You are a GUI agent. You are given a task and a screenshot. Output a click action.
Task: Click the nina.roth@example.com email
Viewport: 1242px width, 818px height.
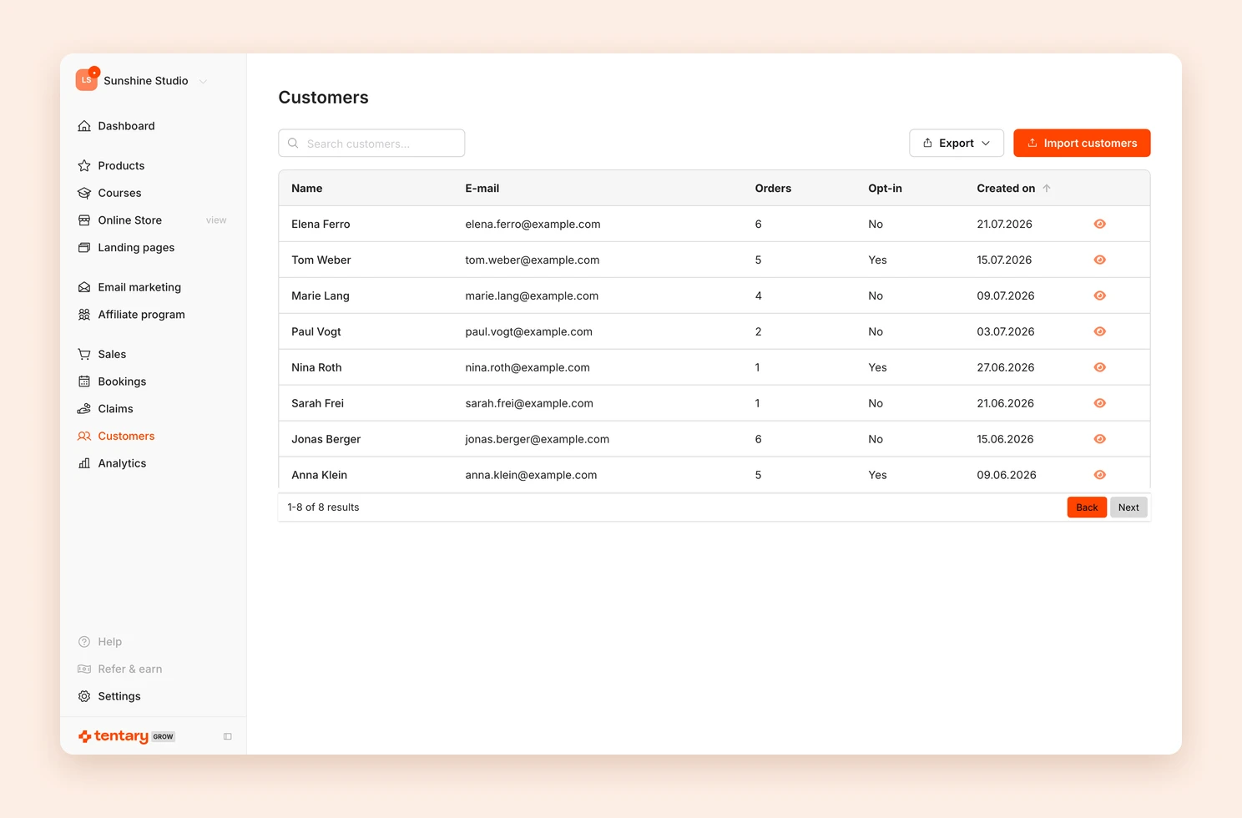(528, 367)
